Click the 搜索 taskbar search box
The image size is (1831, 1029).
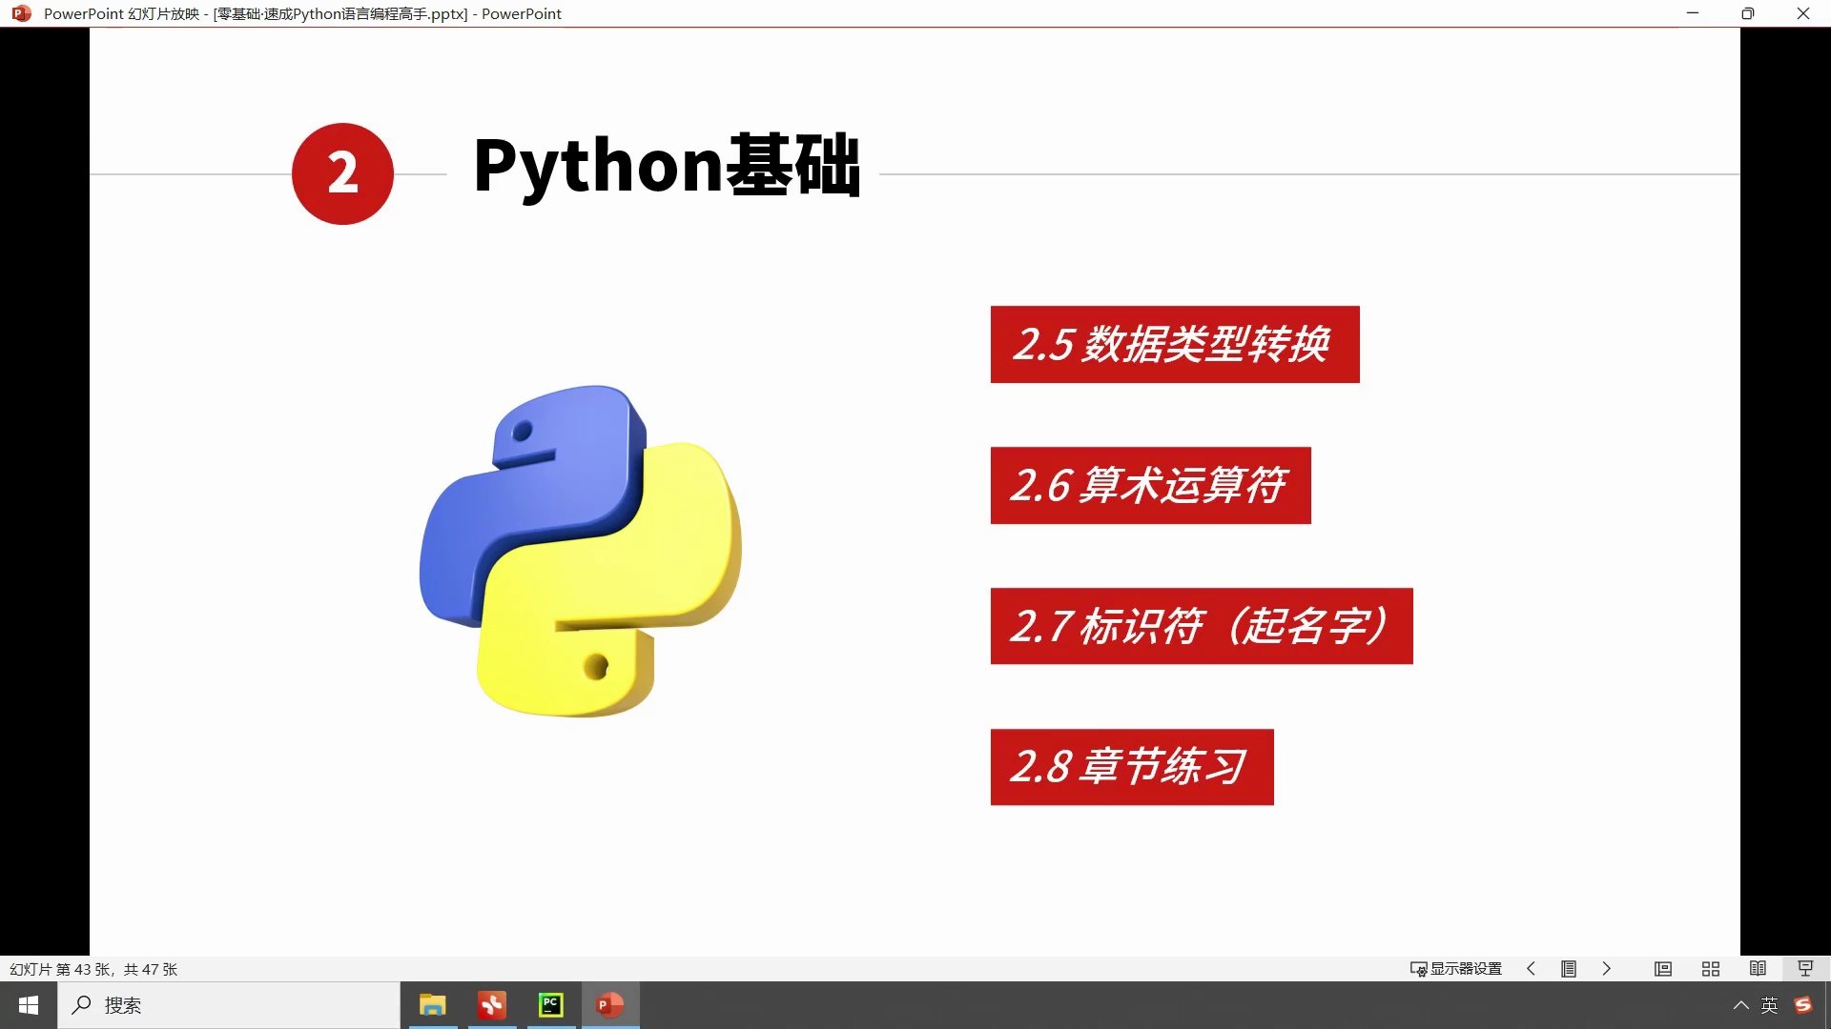click(229, 1005)
